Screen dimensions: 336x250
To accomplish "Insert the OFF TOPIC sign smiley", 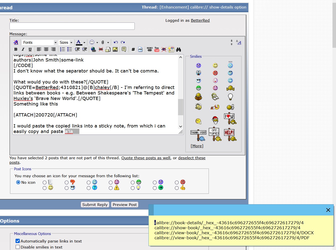I will [215, 134].
